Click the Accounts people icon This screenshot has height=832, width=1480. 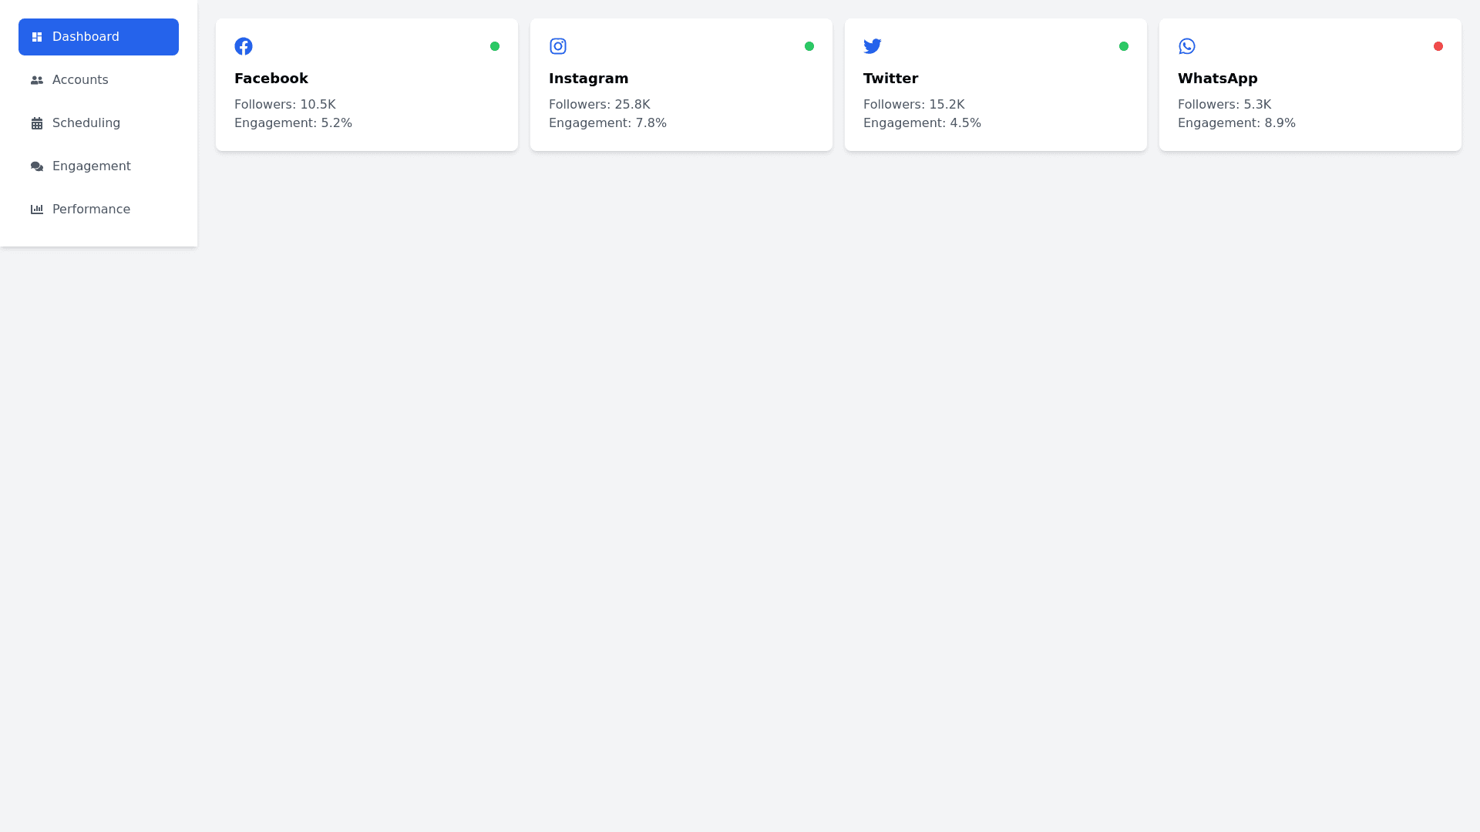[37, 80]
